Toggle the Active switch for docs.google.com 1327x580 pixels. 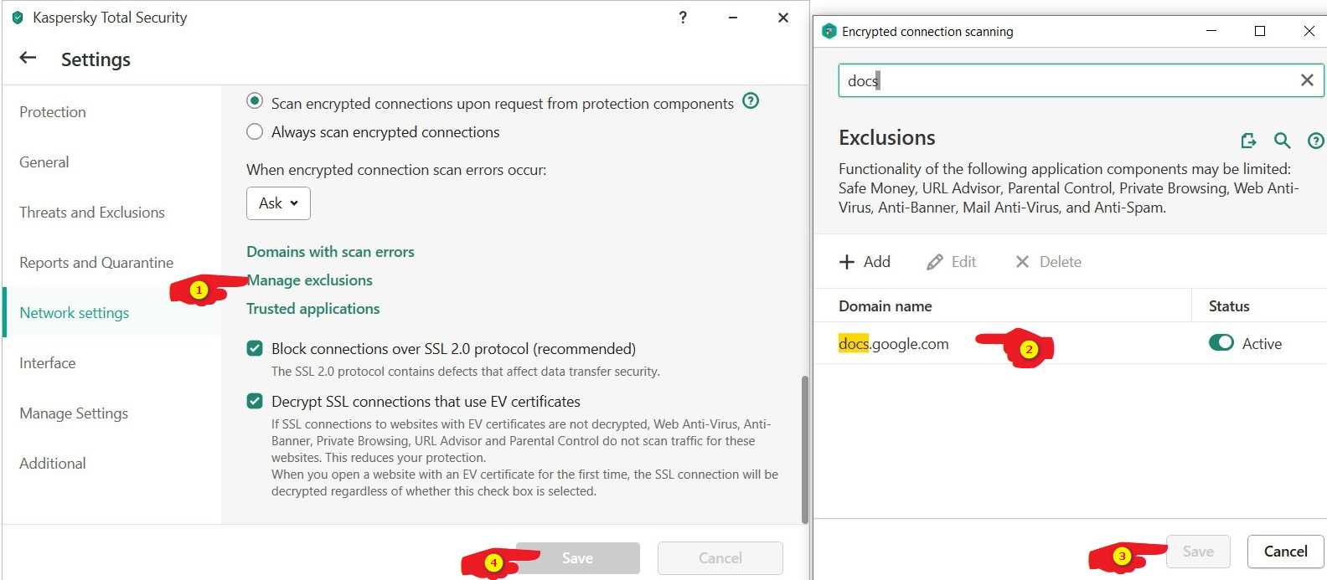[x=1221, y=343]
